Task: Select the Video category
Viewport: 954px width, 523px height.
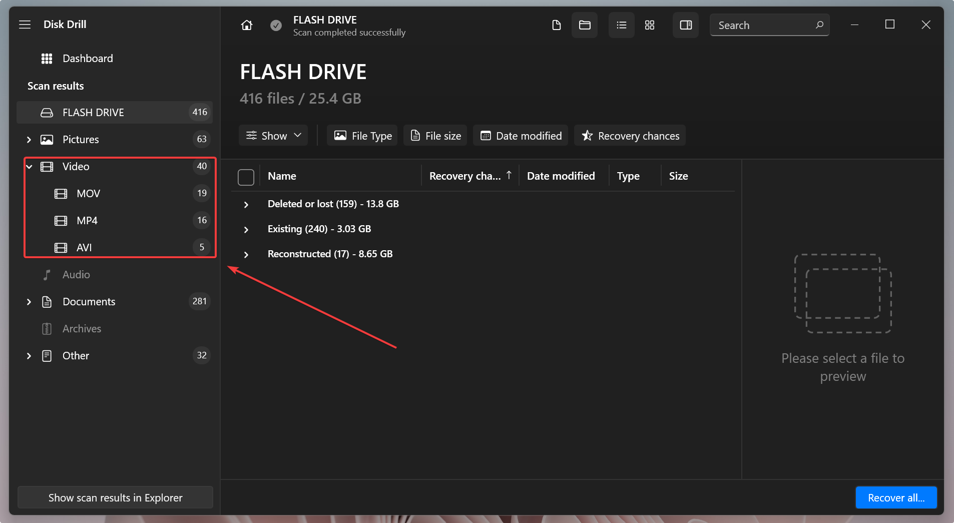Action: (x=76, y=167)
